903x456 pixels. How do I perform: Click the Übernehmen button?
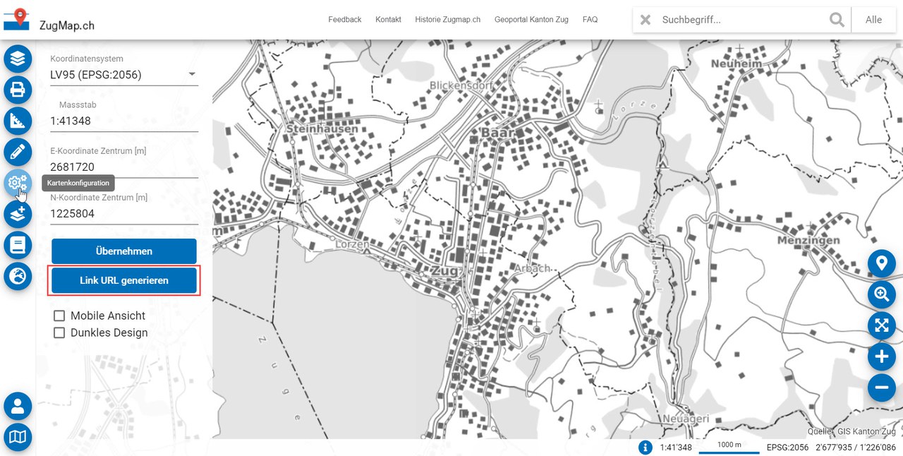pyautogui.click(x=124, y=251)
